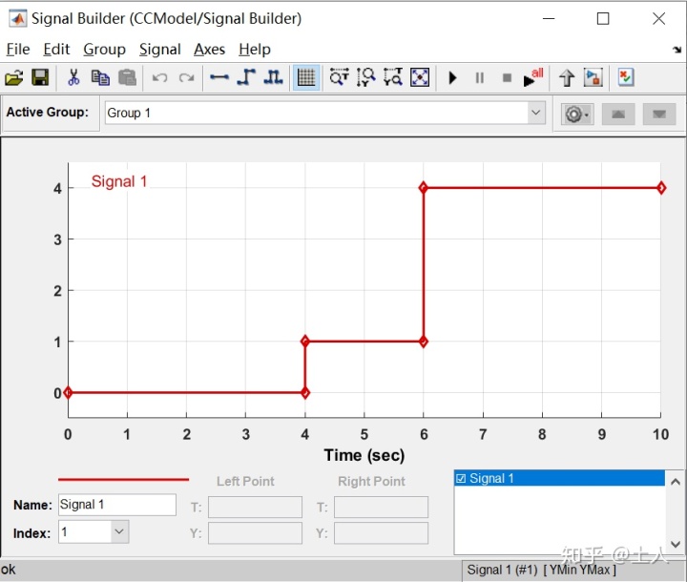
Task: Click the verification settings icon
Action: tap(626, 77)
